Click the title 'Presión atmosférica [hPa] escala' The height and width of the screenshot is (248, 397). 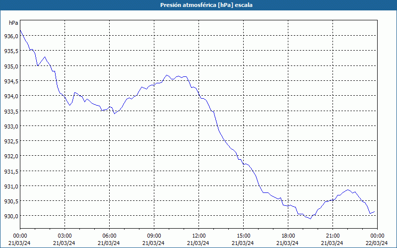click(x=206, y=5)
